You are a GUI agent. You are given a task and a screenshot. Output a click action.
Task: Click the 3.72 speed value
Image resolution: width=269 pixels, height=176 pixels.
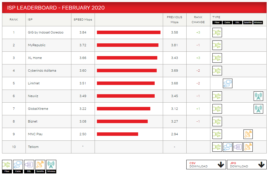83,45
